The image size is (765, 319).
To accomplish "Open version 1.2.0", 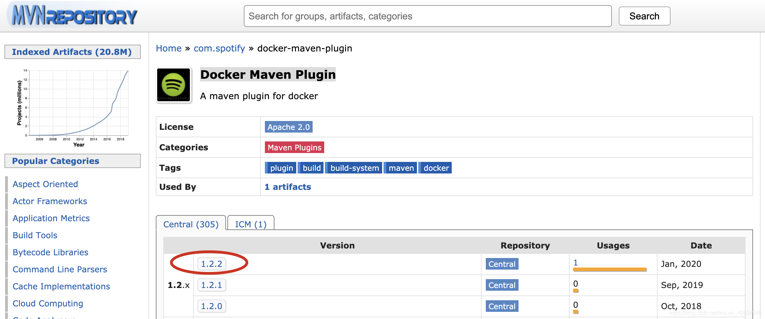I will (x=211, y=306).
